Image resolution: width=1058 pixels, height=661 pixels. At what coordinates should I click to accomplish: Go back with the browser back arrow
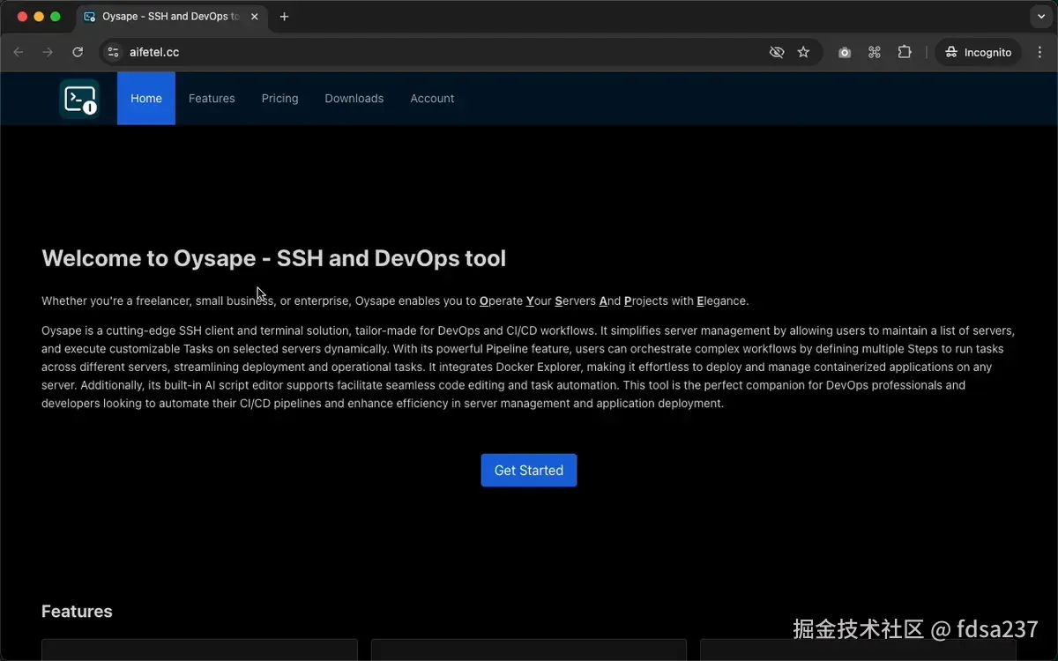click(x=18, y=52)
